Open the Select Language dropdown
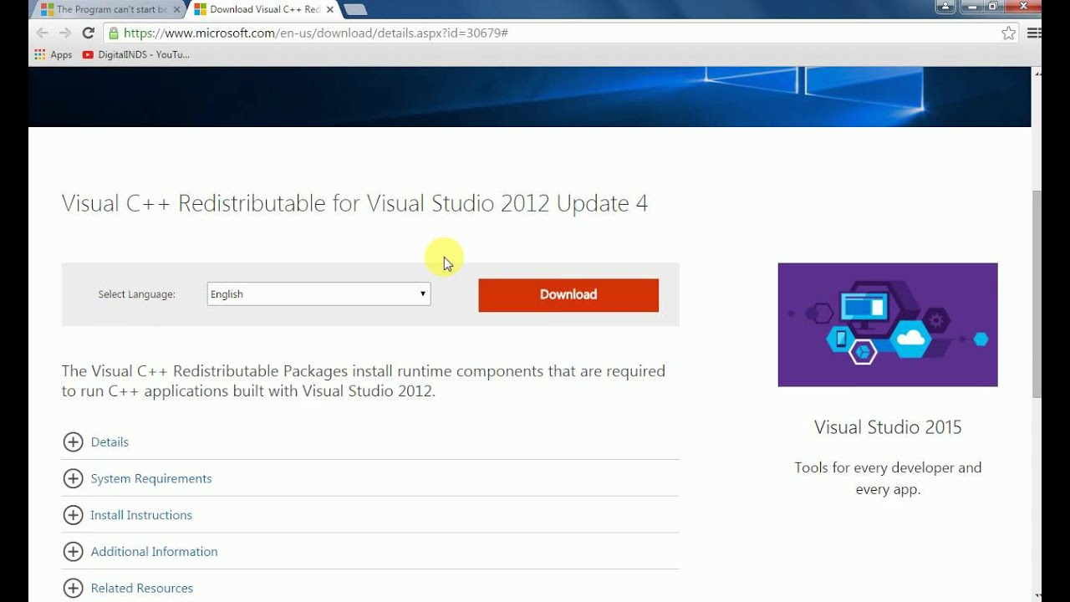 click(x=318, y=294)
